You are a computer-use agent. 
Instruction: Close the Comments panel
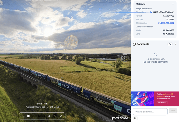point(175,44)
